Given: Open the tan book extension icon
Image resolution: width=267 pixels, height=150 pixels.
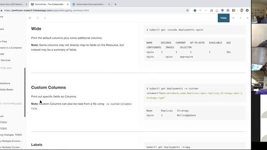Looking at the screenshot, I should point(234,10).
